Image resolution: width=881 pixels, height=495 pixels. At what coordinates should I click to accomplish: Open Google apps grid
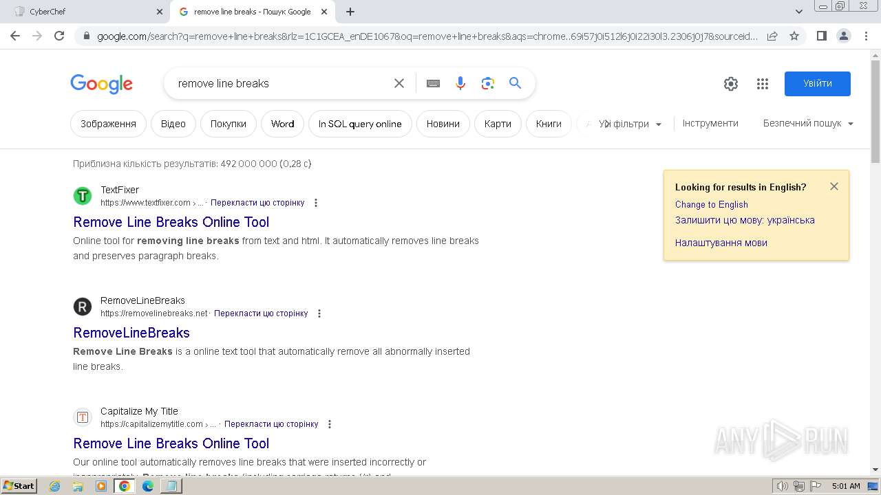(762, 84)
